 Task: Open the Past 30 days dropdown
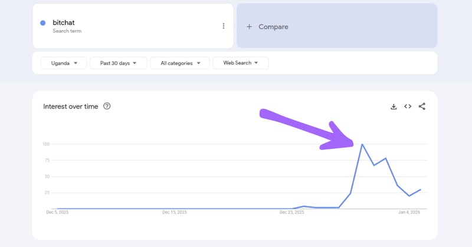pyautogui.click(x=119, y=63)
